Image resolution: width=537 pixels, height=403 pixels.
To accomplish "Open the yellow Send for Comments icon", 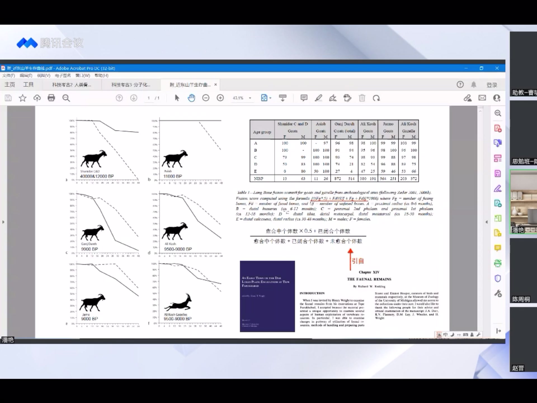I will click(498, 233).
